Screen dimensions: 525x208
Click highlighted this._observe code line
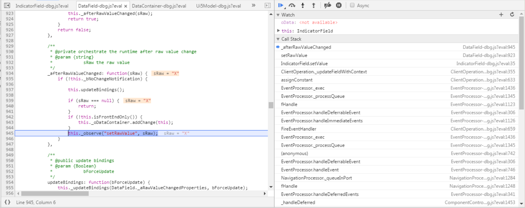113,133
